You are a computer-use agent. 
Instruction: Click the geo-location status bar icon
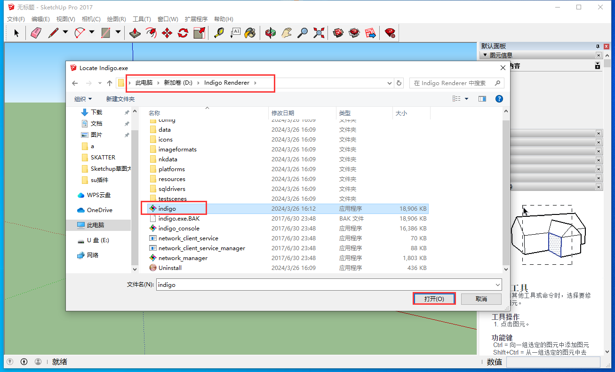[10, 362]
